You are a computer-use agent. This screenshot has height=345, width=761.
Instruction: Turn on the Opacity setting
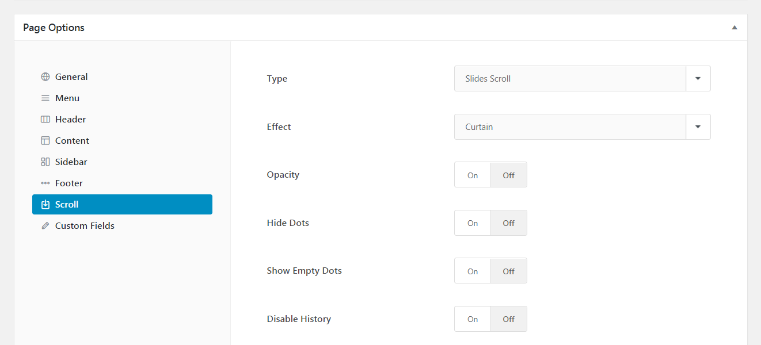coord(472,174)
